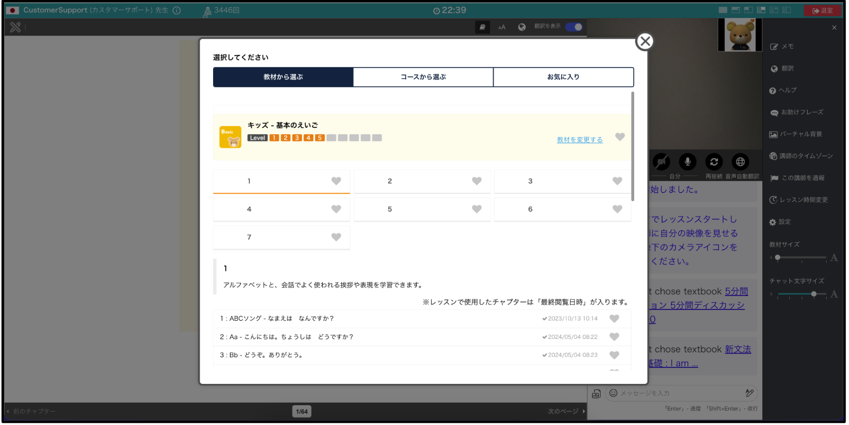The image size is (849, 425).
Task: Switch to お気に入り tab
Action: pyautogui.click(x=563, y=77)
